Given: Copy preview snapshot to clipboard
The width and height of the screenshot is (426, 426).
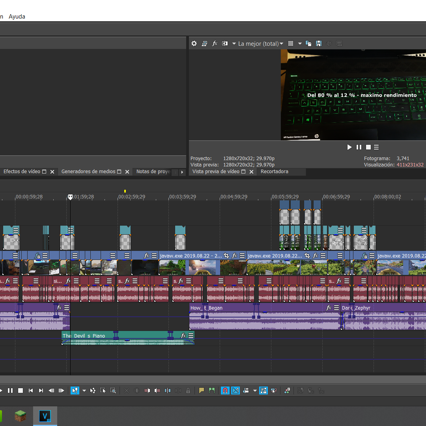Looking at the screenshot, I should pyautogui.click(x=309, y=44).
